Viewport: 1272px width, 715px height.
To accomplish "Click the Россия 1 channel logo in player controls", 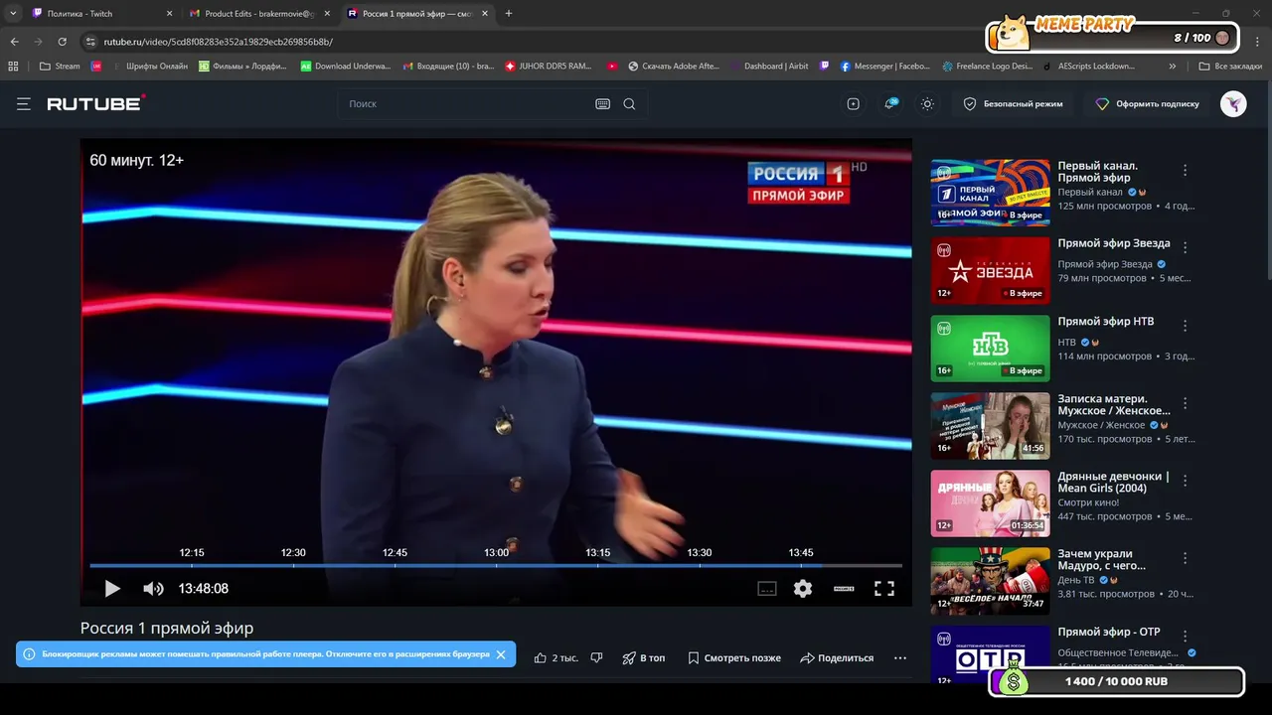I will (844, 589).
